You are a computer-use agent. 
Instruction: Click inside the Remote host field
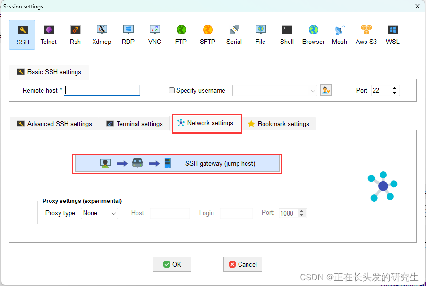(x=102, y=90)
